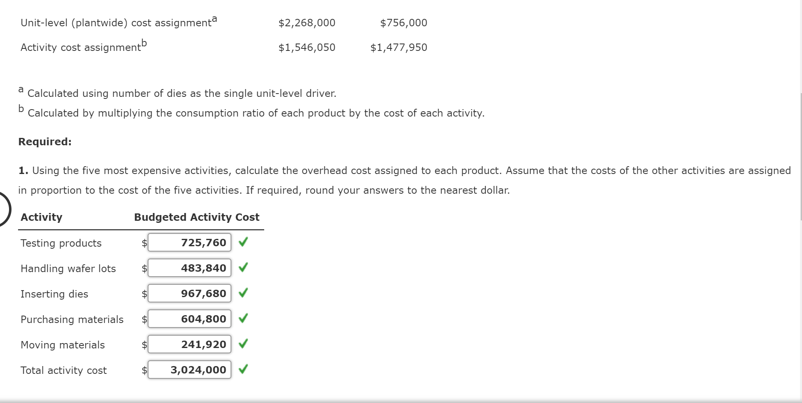
Task: Select the Handling wafer lots answer field
Action: [x=189, y=268]
